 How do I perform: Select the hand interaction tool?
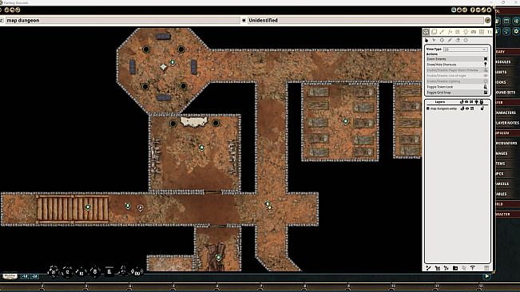pyautogui.click(x=427, y=41)
